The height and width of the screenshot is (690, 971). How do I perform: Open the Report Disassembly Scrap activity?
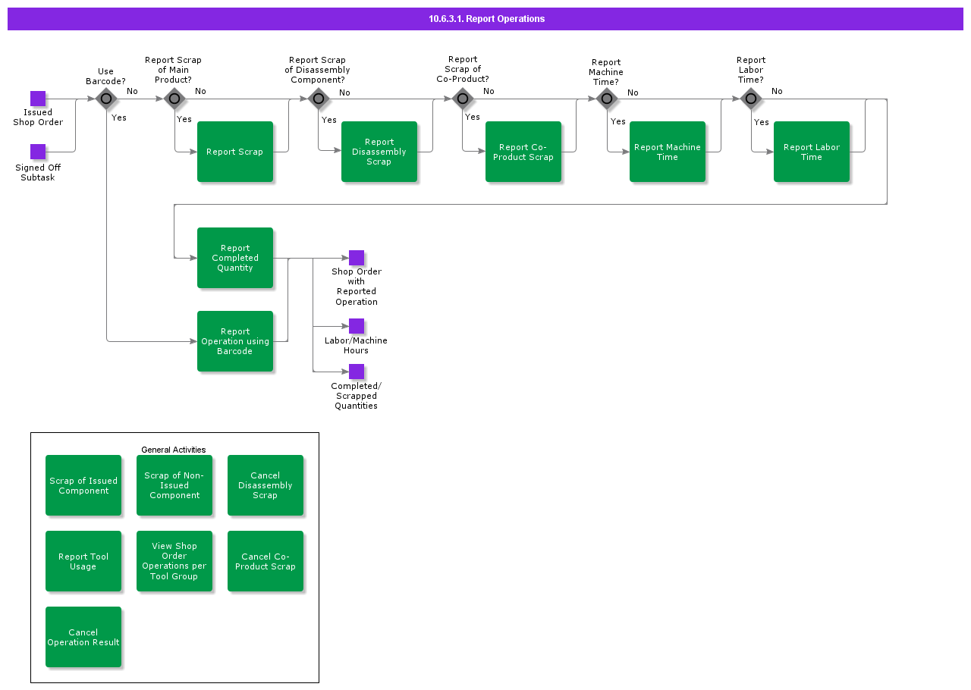click(379, 152)
